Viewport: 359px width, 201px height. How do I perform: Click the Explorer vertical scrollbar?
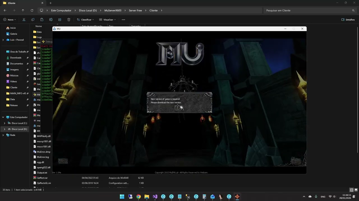358,89
